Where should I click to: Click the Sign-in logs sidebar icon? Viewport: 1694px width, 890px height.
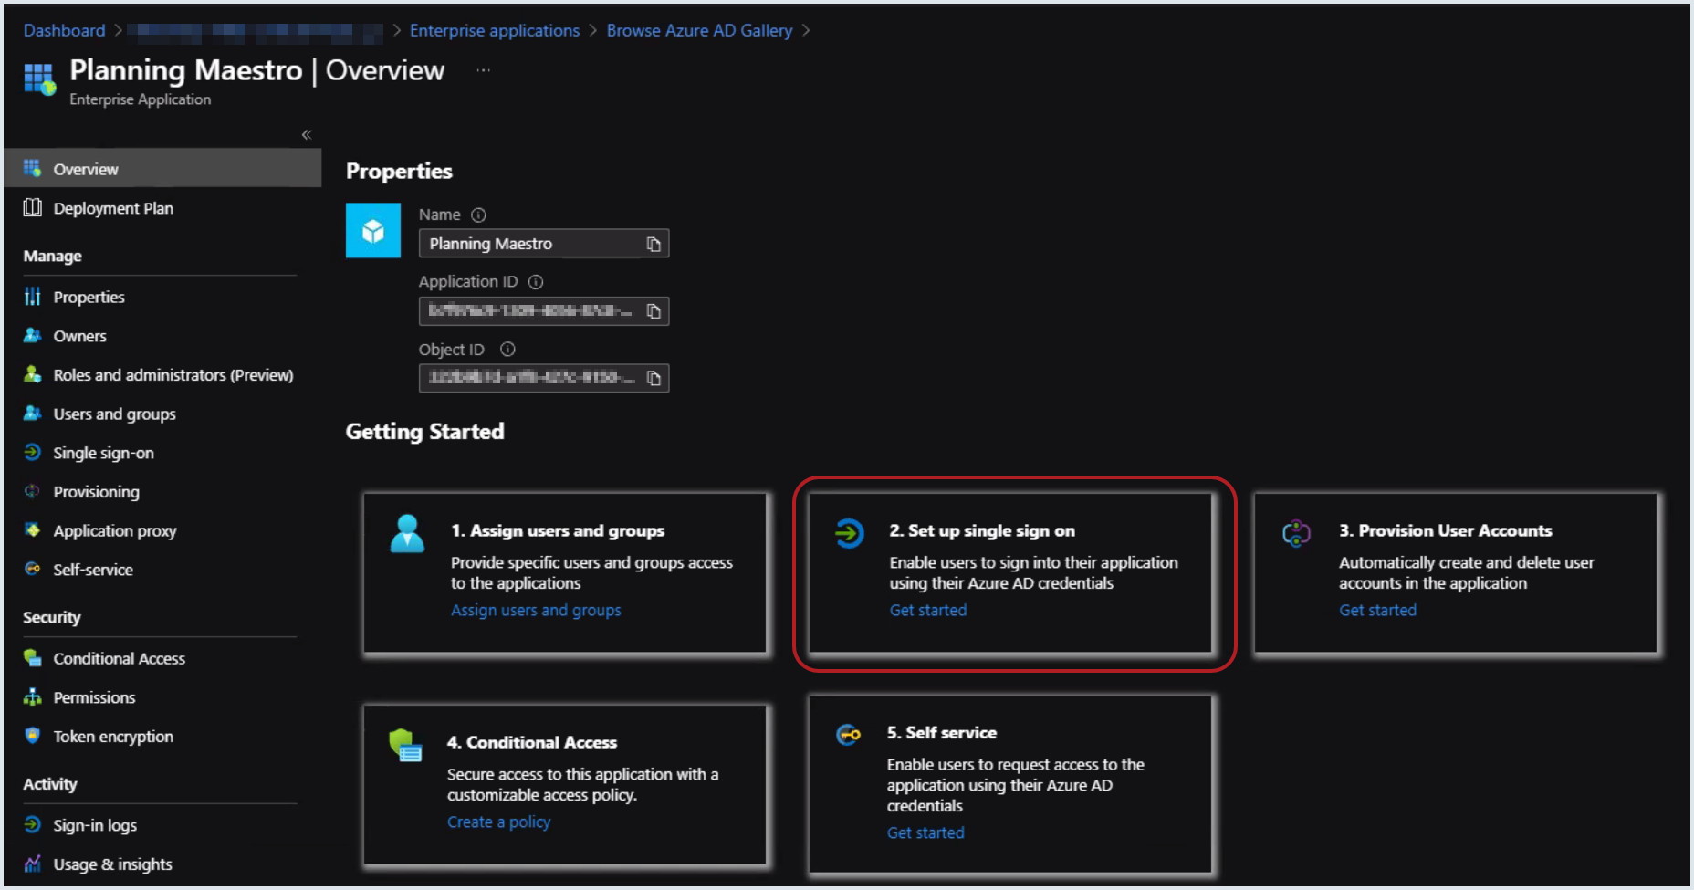click(33, 825)
